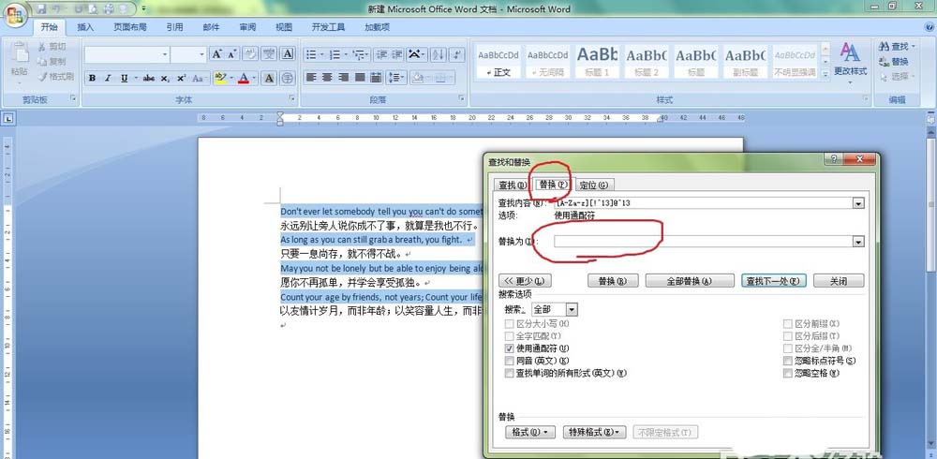
Task: Uncheck 使用通配符 wildcards checkbox
Action: point(509,348)
